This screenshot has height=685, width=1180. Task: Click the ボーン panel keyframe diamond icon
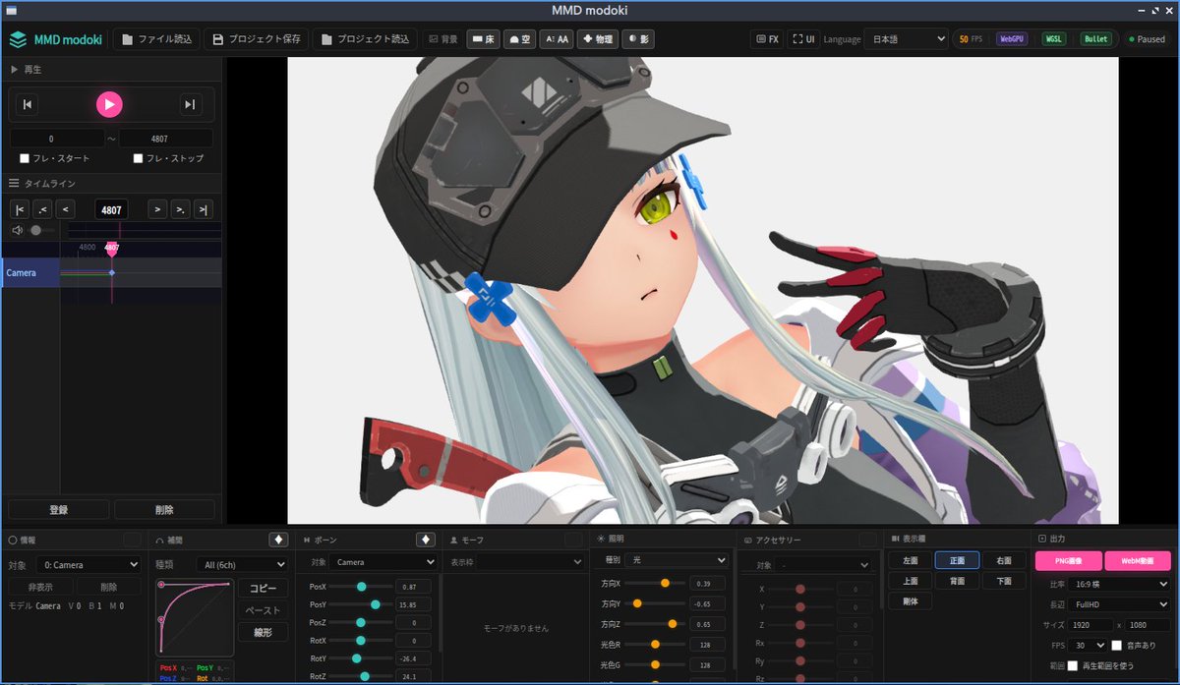click(426, 540)
